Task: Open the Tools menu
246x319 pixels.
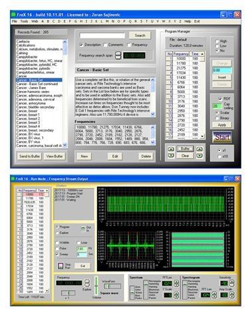Action: pos(24,21)
